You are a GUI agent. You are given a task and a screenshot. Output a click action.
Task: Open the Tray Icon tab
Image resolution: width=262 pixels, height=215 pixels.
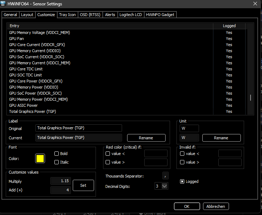point(67,15)
